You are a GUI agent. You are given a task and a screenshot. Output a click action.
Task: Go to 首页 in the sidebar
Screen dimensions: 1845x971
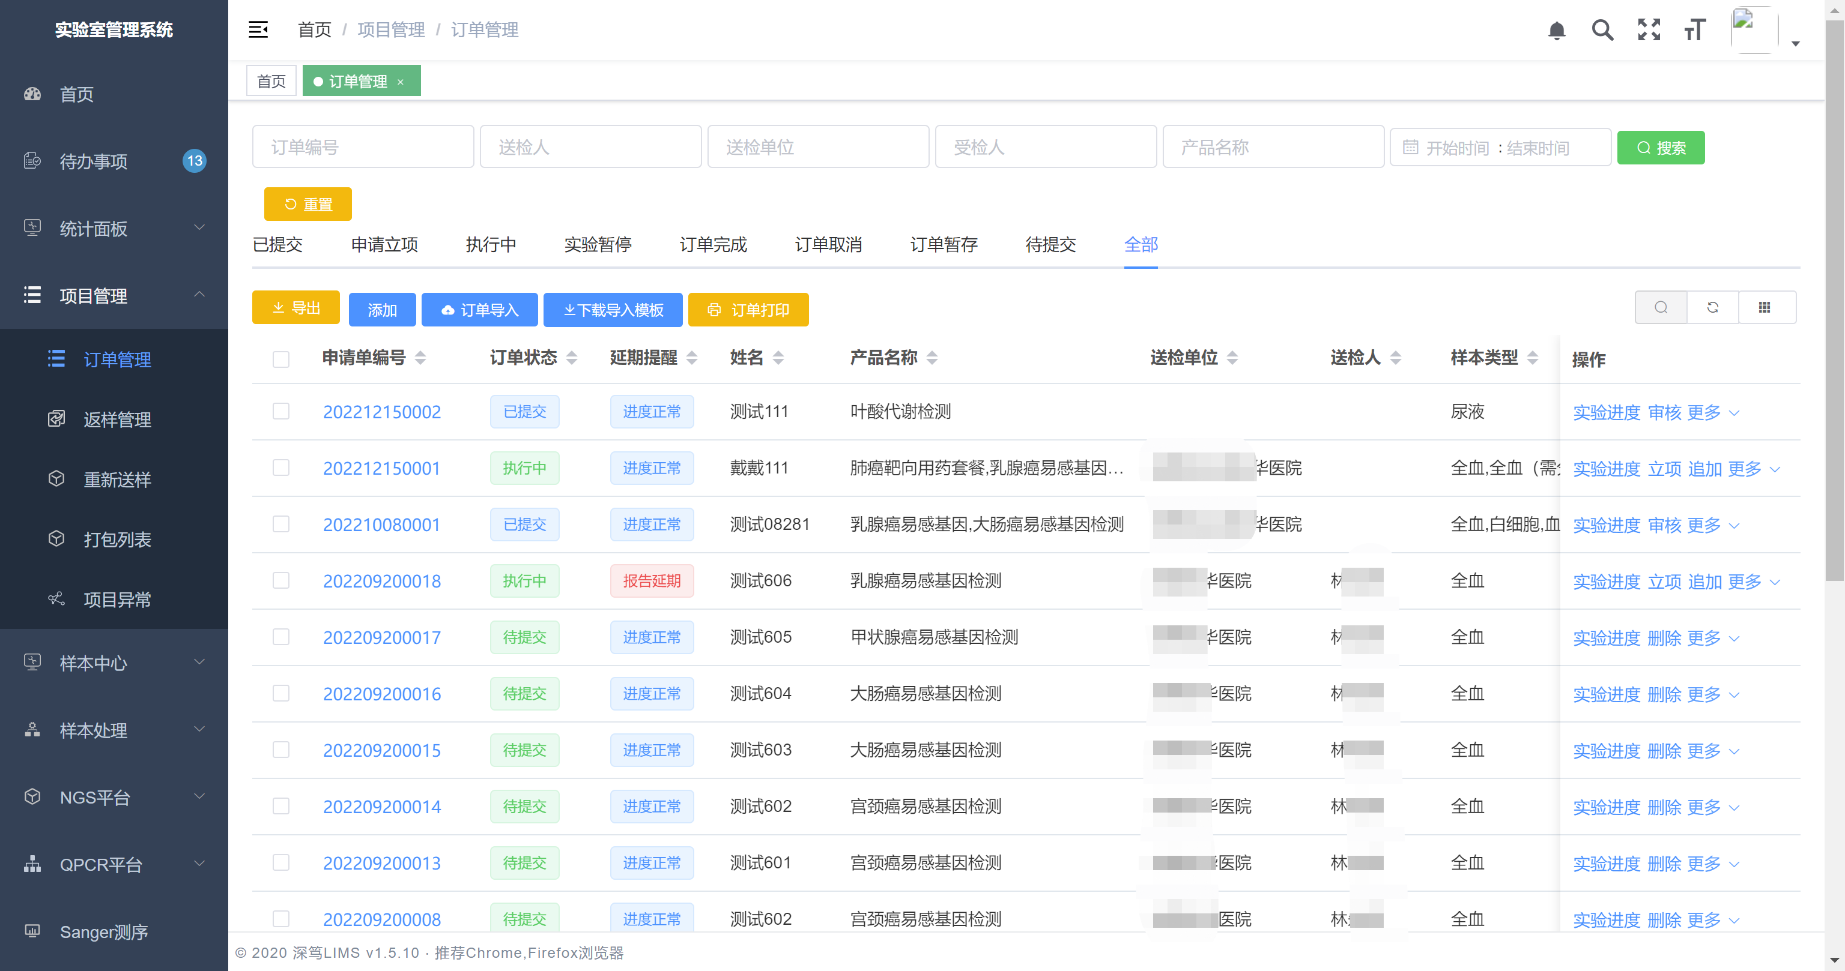[114, 94]
